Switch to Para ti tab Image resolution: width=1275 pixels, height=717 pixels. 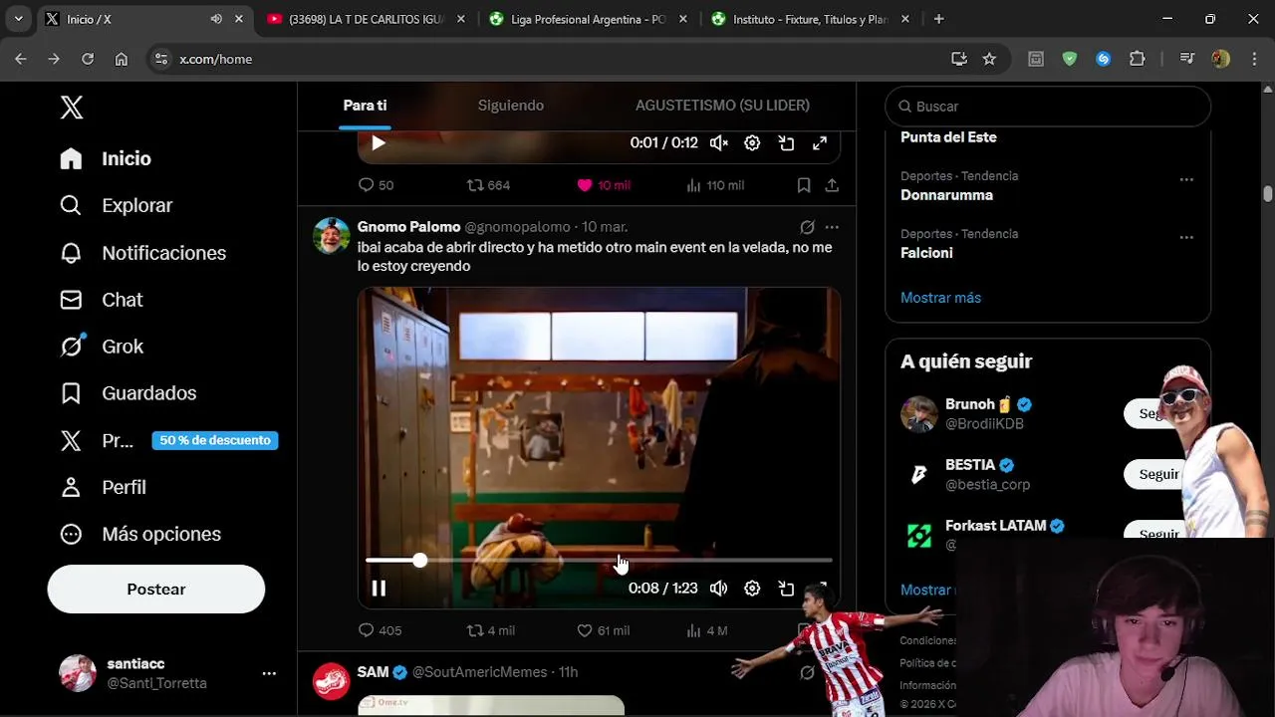tap(365, 106)
